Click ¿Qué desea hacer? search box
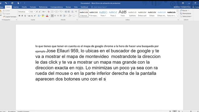The image size is (199, 112). [x=99, y=7]
